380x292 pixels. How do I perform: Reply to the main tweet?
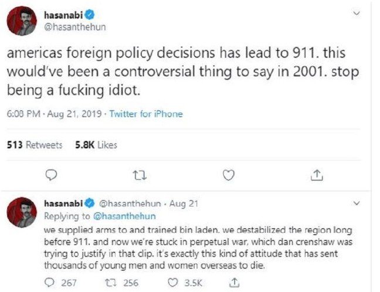(51, 174)
